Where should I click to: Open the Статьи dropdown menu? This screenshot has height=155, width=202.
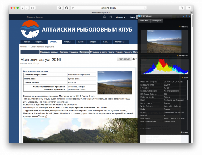(69, 42)
